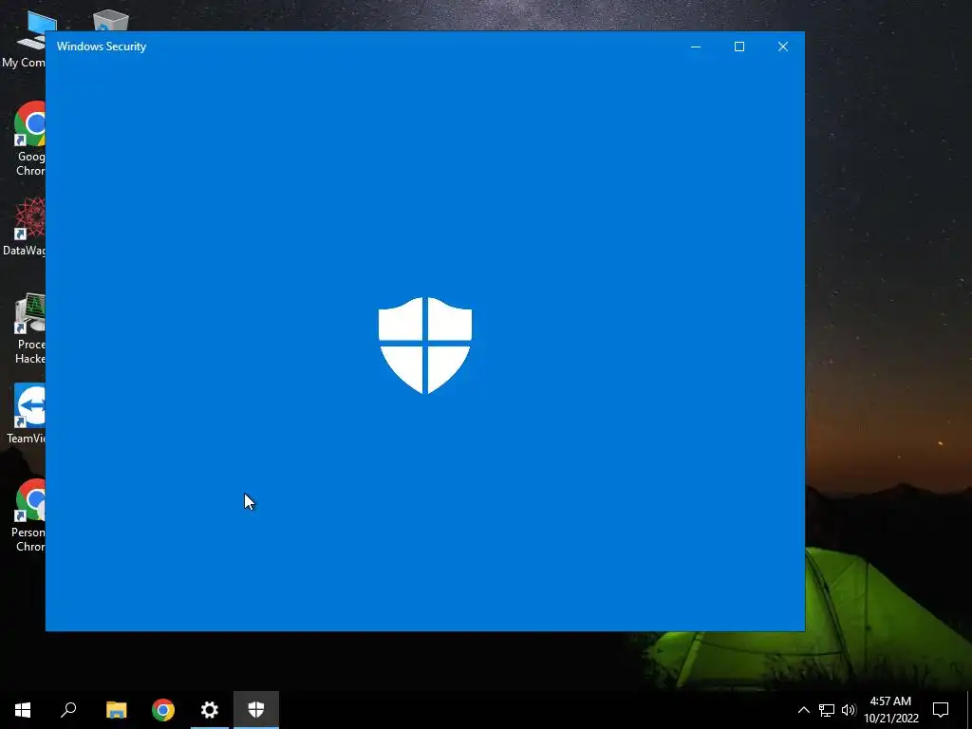
Task: Select My Computer desktop icon
Action: (23, 40)
